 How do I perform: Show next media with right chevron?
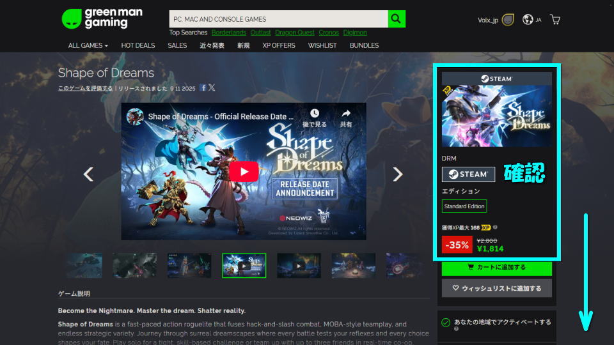397,174
